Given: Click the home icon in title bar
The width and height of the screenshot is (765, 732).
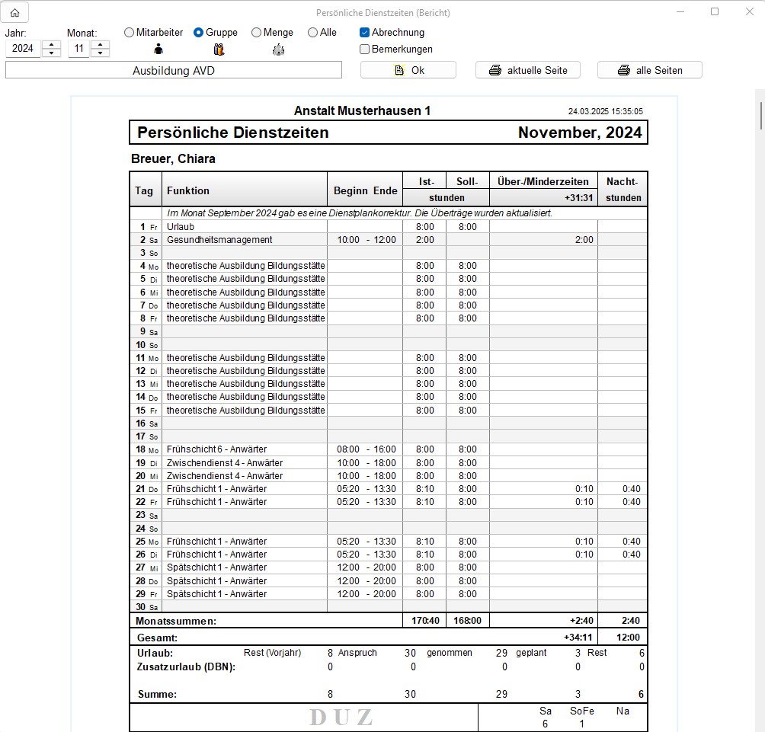Looking at the screenshot, I should click(x=14, y=12).
